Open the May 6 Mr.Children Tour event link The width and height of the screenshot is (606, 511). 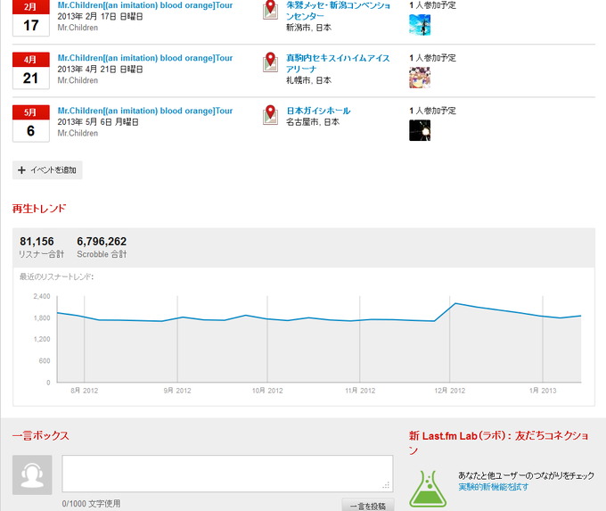[x=145, y=111]
